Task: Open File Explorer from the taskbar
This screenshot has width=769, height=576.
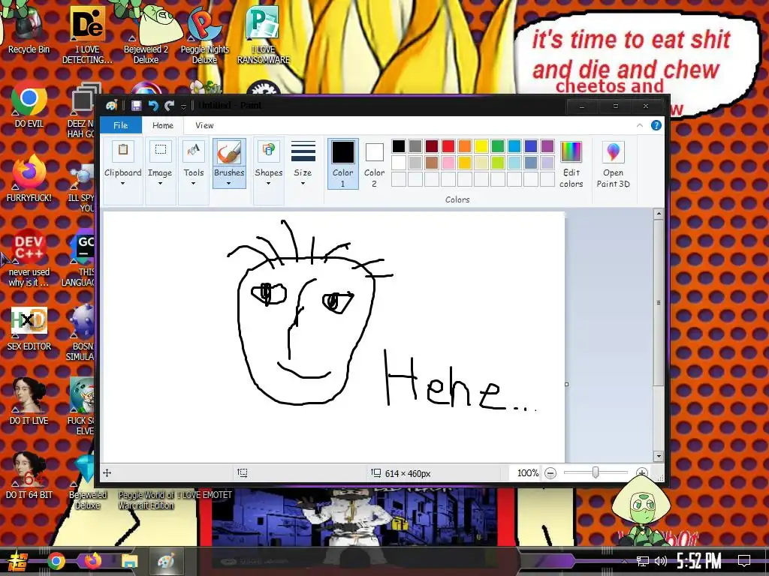Action: pyautogui.click(x=129, y=561)
